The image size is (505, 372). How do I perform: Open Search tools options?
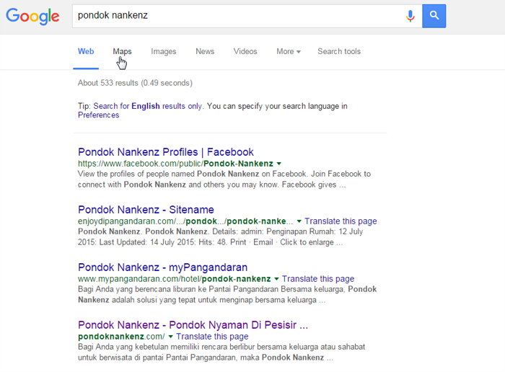click(x=339, y=51)
